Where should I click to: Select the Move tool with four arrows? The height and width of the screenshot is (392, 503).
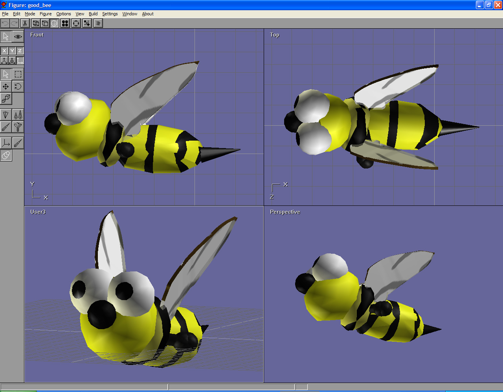(6, 86)
